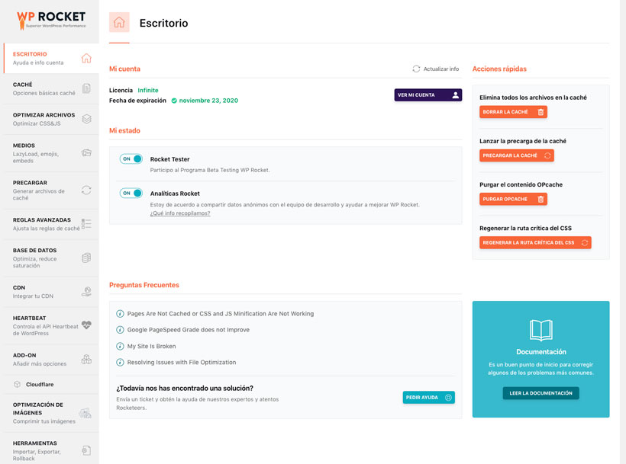
Task: Click the file icon next to Herramientas
Action: pyautogui.click(x=86, y=450)
